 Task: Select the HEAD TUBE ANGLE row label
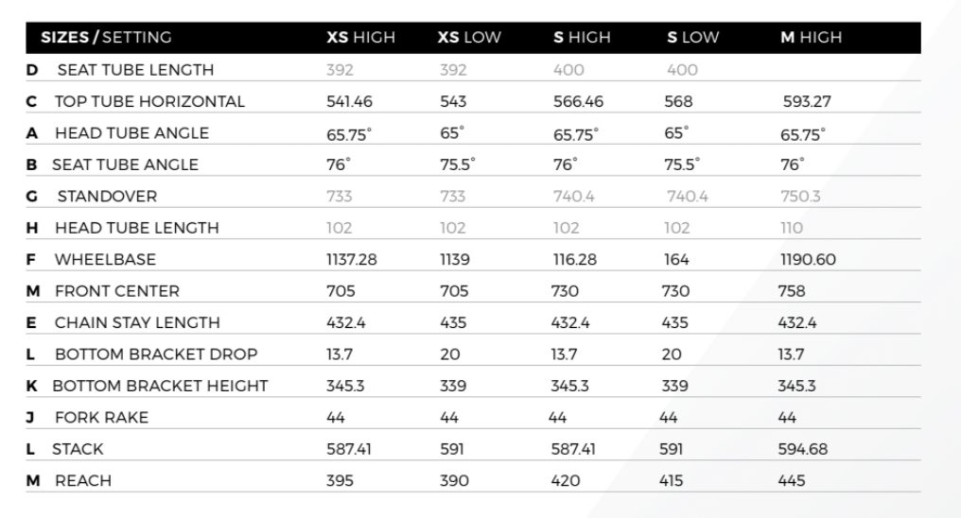[x=131, y=133]
